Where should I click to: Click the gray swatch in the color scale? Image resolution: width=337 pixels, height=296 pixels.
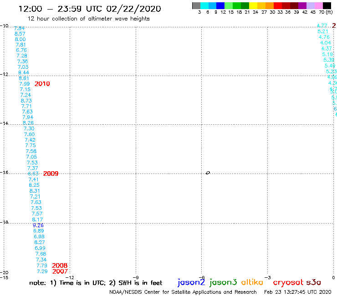click(196, 5)
